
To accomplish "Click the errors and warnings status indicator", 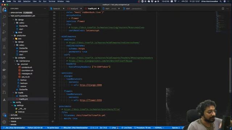I will [x=94, y=127].
